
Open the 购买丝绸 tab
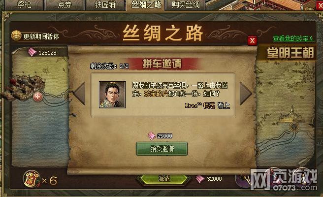point(186,5)
